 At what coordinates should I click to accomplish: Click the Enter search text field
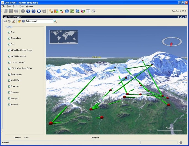click(x=39, y=21)
